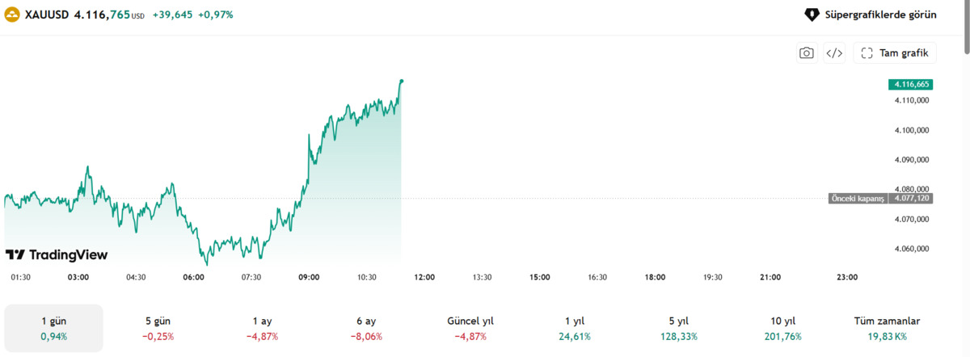
Task: Click the chart peak marker dot
Action: click(x=402, y=80)
